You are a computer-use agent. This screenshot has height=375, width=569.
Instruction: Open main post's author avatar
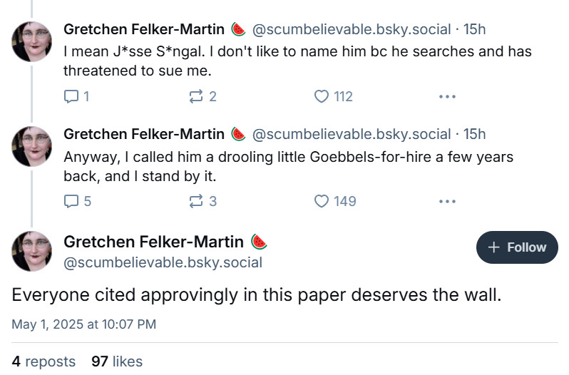(31, 251)
